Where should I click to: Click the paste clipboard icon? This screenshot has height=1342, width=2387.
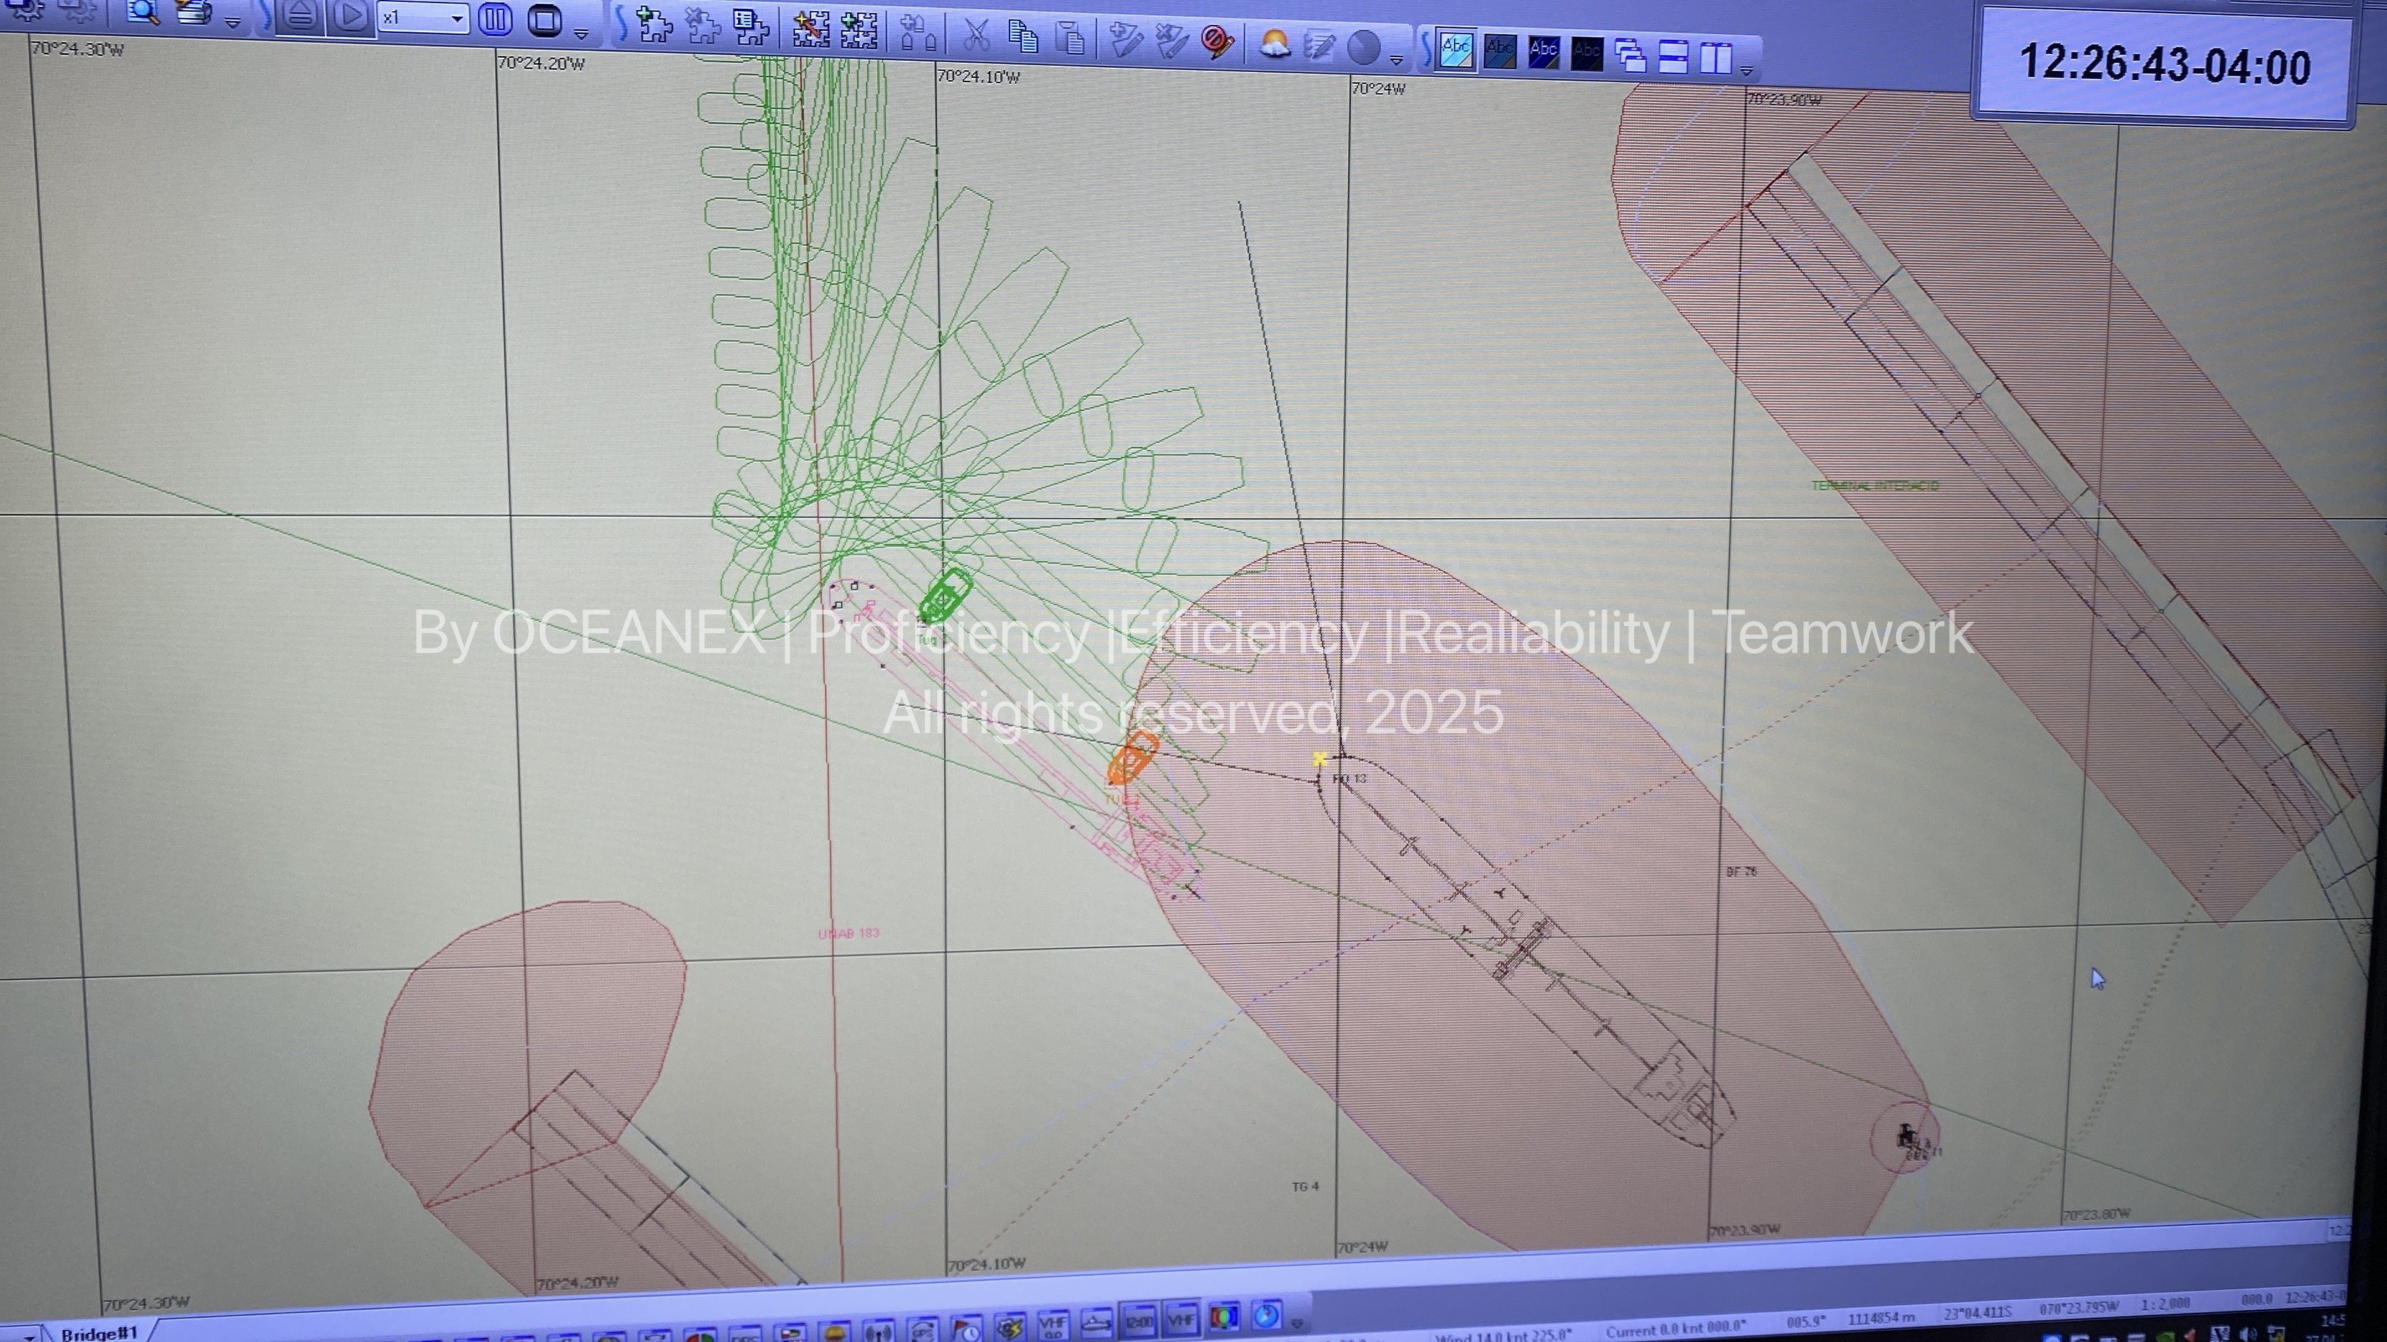[1071, 38]
